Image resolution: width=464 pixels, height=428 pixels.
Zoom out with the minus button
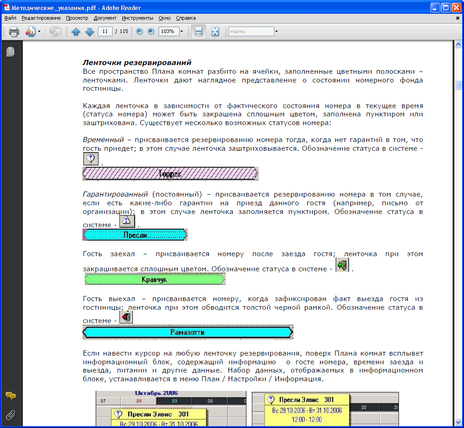(139, 31)
